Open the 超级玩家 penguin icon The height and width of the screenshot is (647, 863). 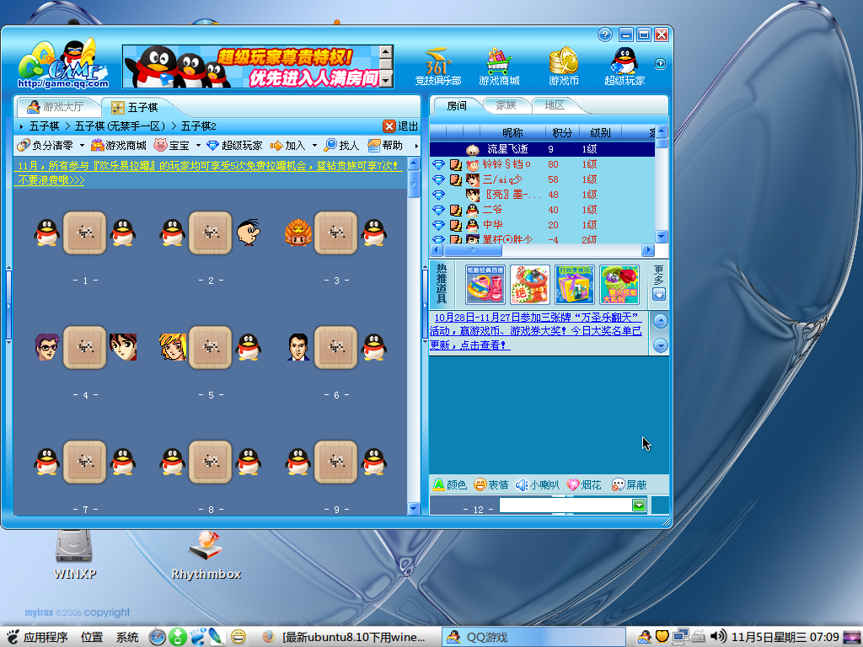click(624, 67)
